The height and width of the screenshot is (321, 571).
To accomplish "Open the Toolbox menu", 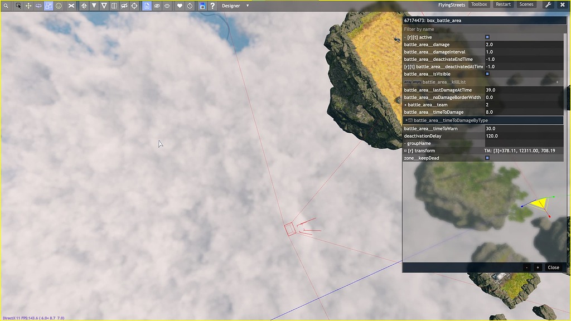I will pyautogui.click(x=478, y=4).
